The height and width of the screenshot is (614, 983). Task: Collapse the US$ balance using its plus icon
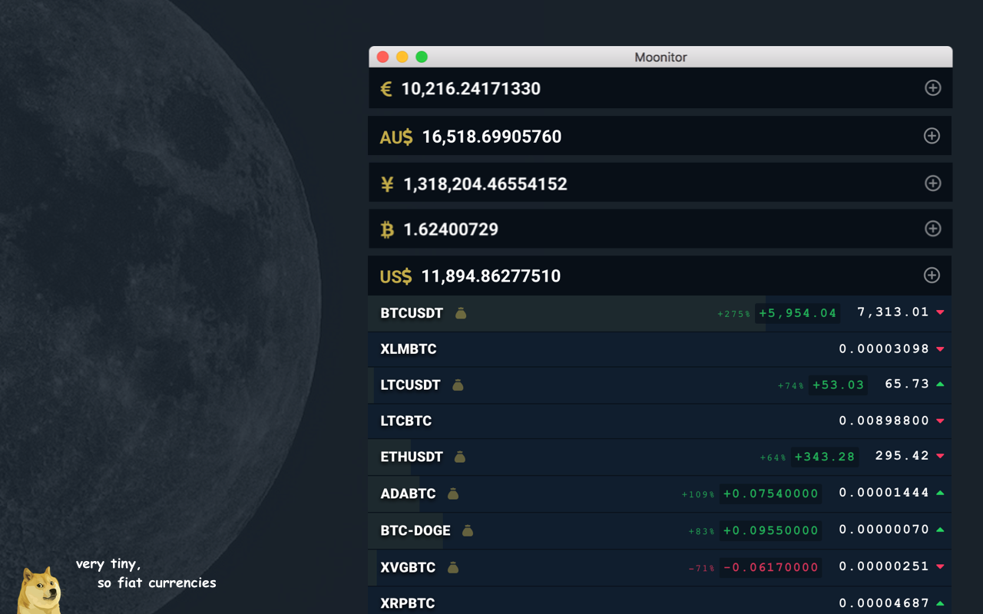click(x=932, y=276)
